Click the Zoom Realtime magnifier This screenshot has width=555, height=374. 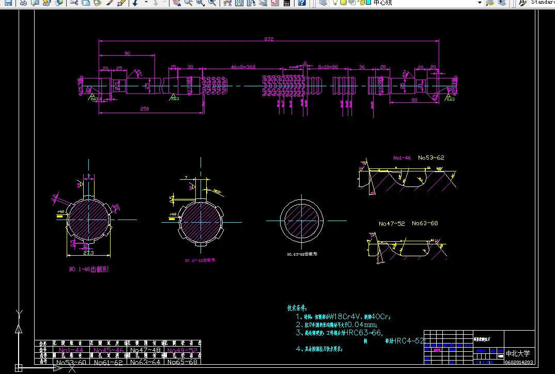click(188, 3)
